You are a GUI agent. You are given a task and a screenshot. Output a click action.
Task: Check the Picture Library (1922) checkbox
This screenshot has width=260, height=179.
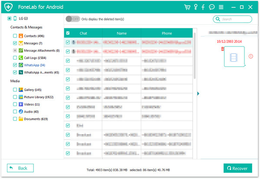tap(15, 97)
